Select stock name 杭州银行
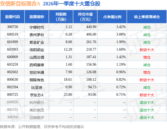This screenshot has width=167, height=129. tap(37, 103)
